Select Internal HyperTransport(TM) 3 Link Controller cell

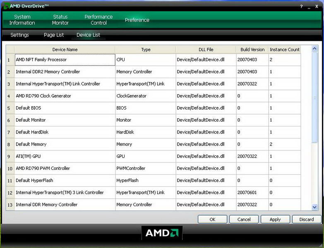click(x=65, y=193)
